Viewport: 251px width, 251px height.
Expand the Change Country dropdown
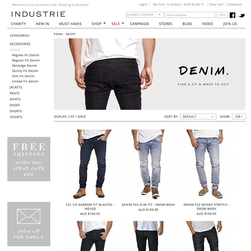tap(145, 15)
